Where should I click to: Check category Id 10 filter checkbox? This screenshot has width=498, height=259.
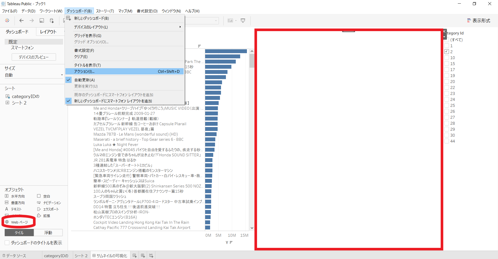(x=446, y=58)
